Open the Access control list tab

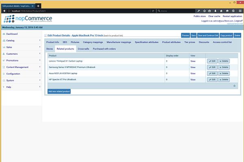click(222, 42)
